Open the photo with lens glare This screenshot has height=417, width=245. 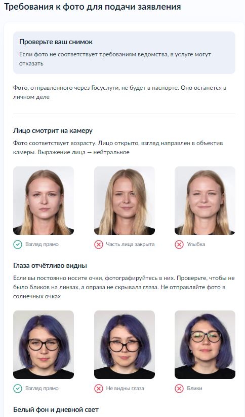205,344
